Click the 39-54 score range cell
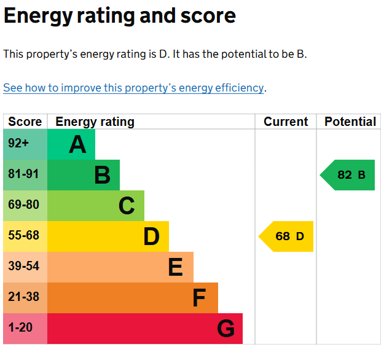This screenshot has height=347, width=384. pyautogui.click(x=25, y=267)
